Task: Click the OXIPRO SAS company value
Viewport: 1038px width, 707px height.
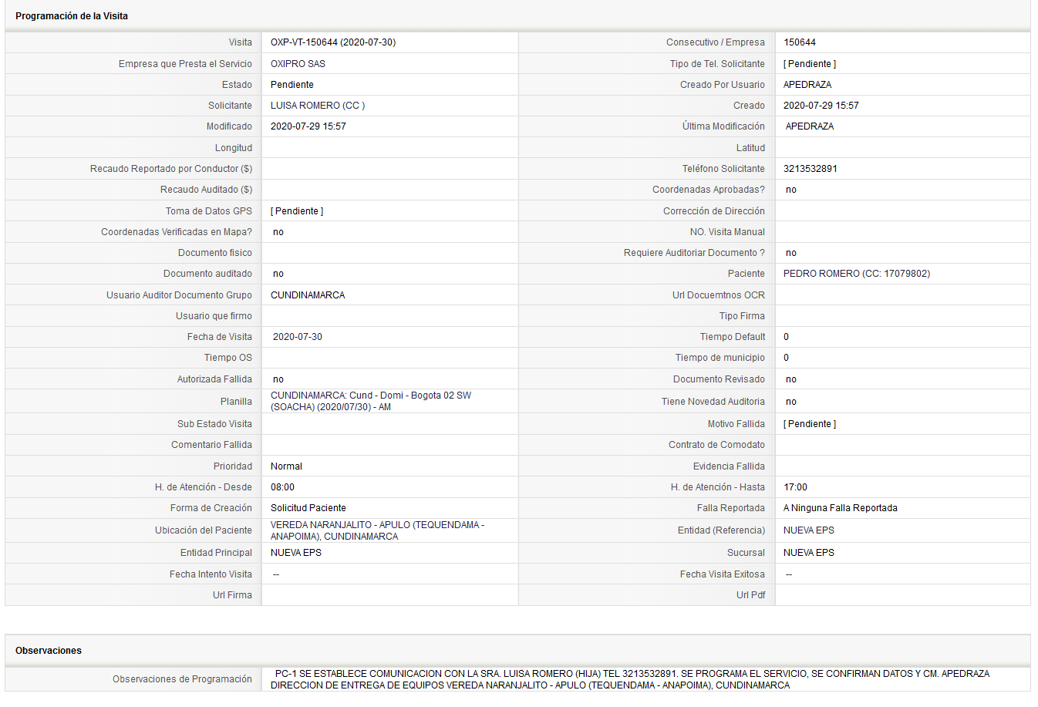Action: (298, 64)
